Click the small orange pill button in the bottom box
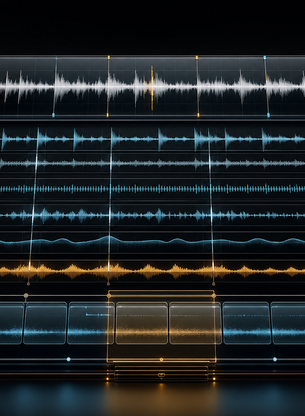305x416 pixels. tap(161, 375)
